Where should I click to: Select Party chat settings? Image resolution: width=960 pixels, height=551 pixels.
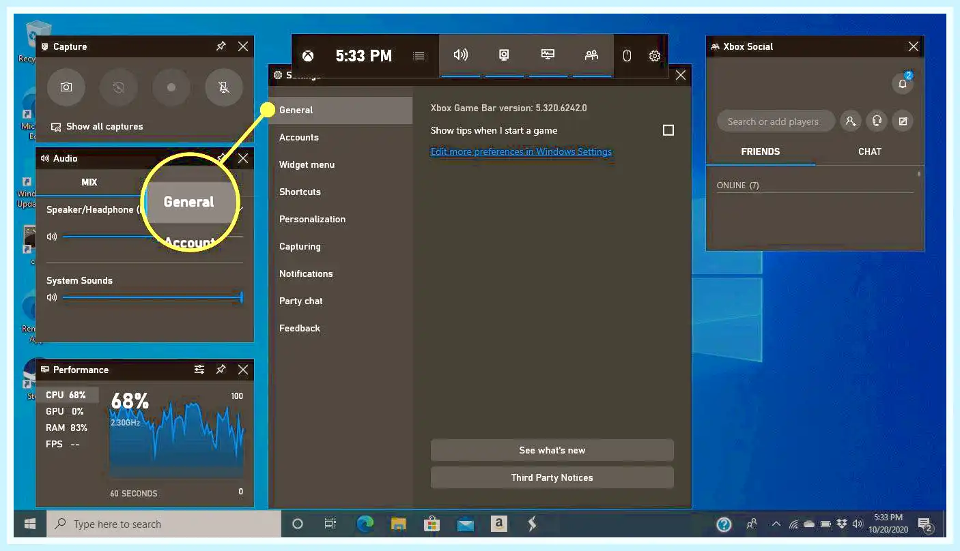coord(341,301)
